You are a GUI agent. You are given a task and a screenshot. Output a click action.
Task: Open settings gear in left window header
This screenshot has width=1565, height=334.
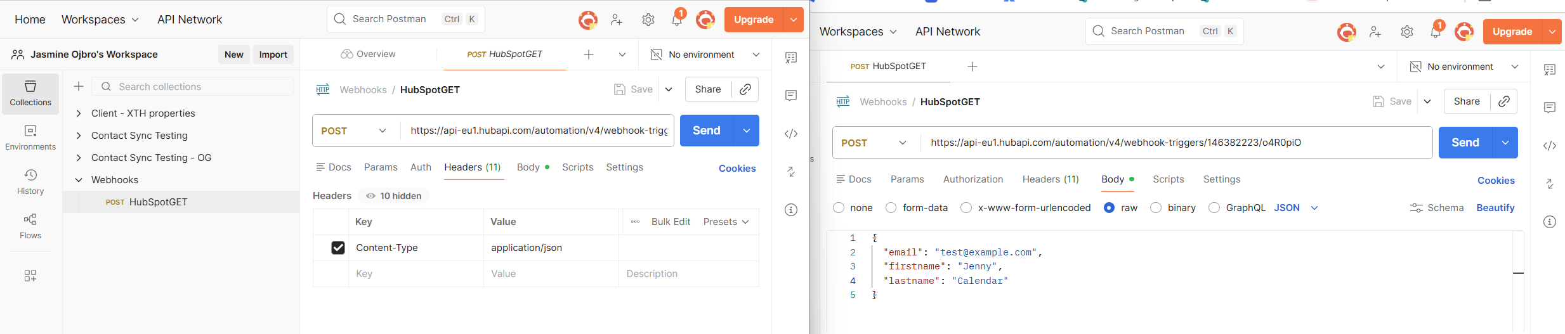648,20
